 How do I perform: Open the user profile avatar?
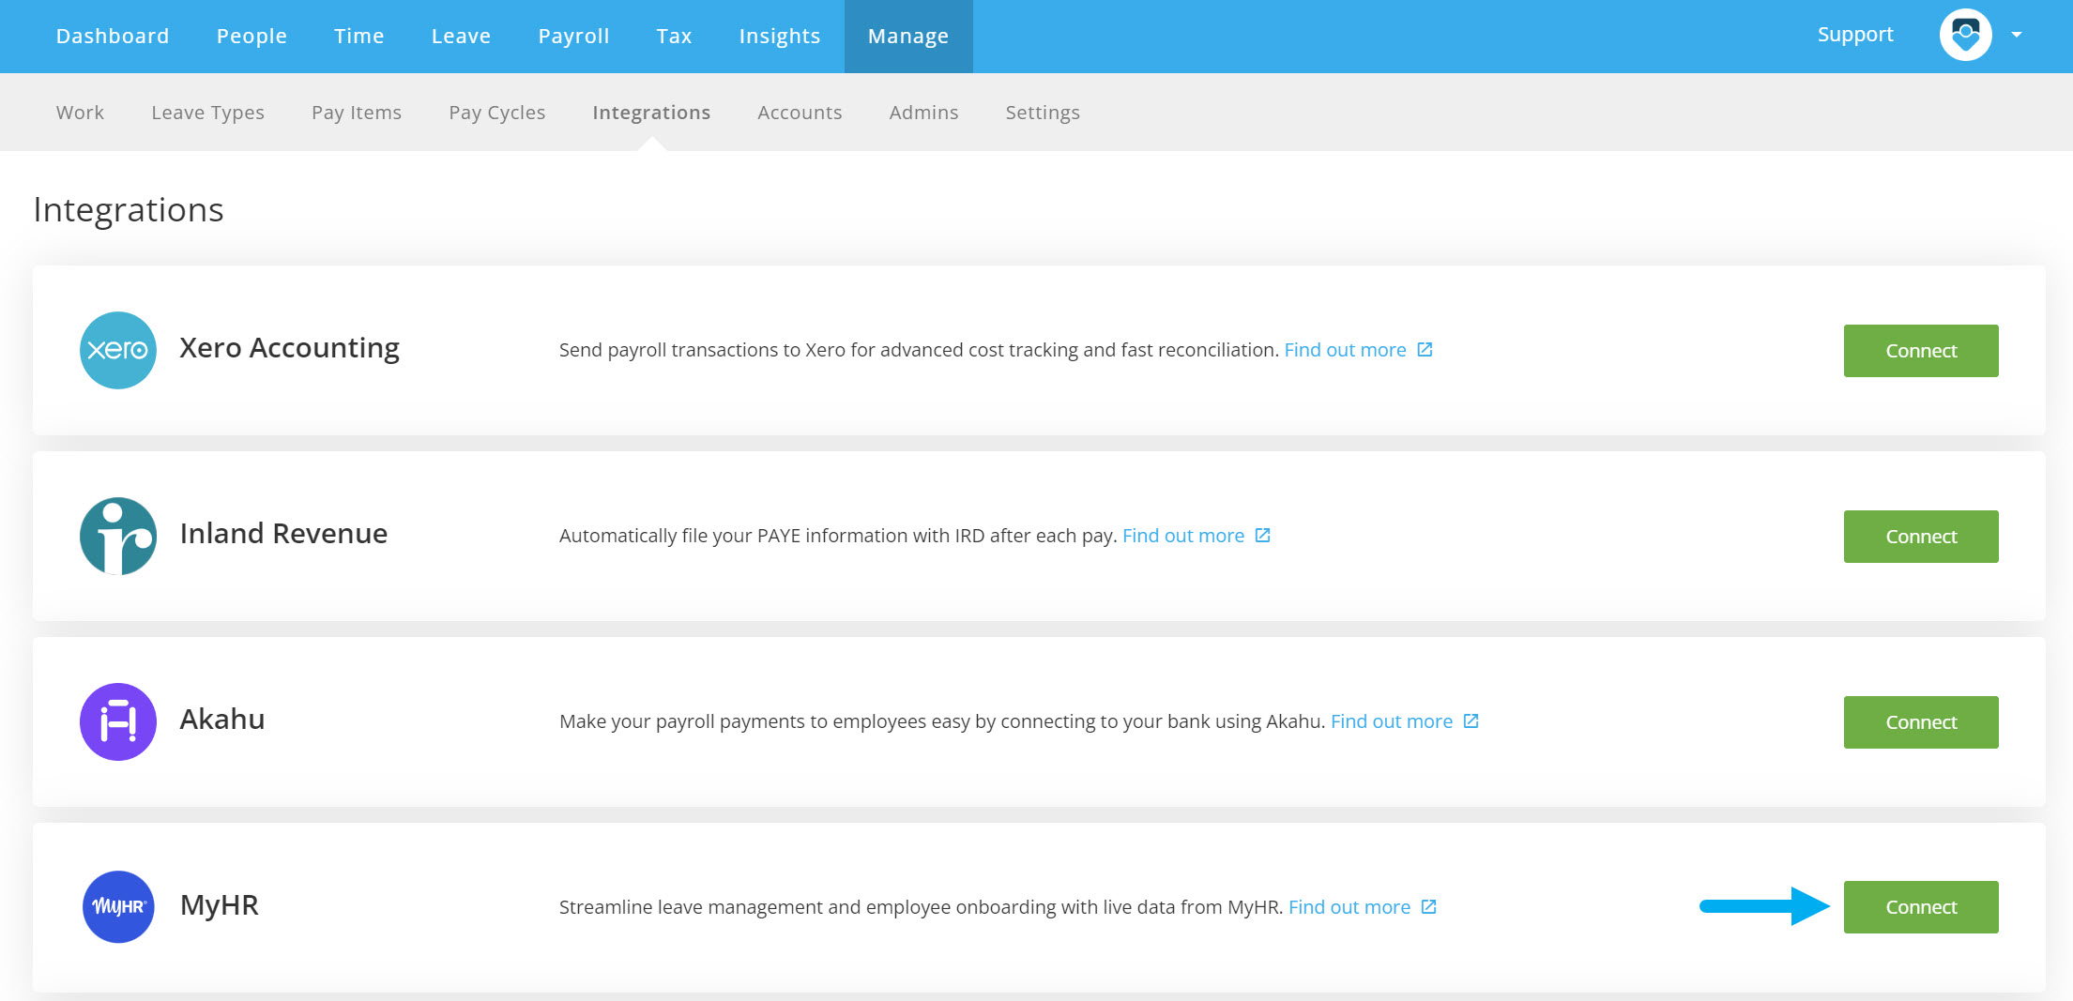pyautogui.click(x=1965, y=36)
